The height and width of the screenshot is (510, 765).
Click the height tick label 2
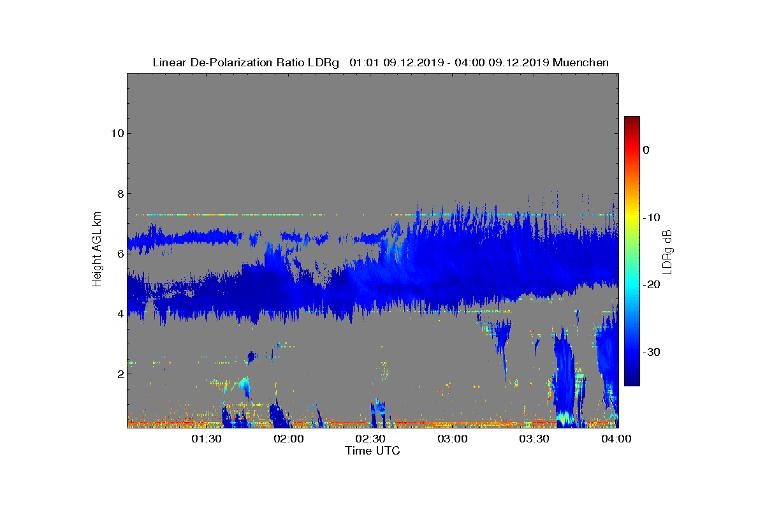(120, 374)
